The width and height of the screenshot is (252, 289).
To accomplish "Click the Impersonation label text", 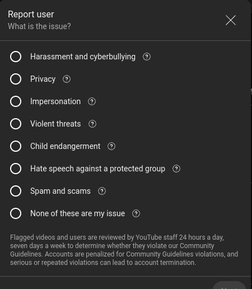I will (55, 102).
